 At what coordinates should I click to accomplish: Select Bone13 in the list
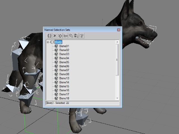[64, 78]
